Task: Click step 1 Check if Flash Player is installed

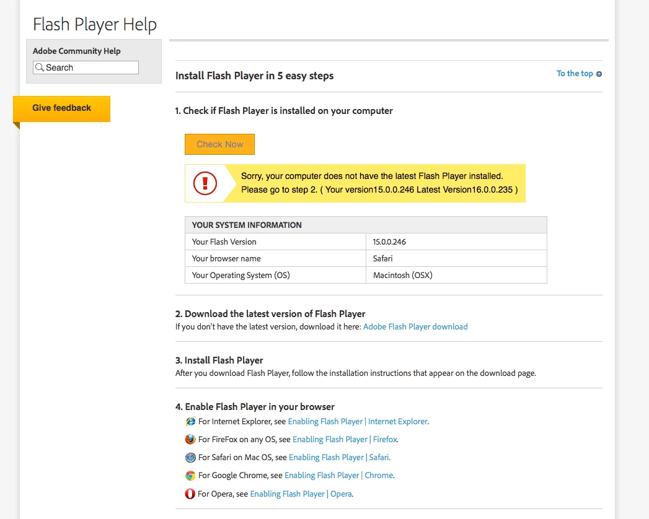Action: pyautogui.click(x=284, y=111)
